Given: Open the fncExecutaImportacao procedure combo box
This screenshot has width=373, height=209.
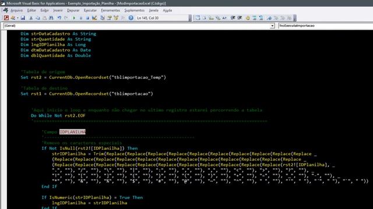Looking at the screenshot, I should (x=326, y=26).
